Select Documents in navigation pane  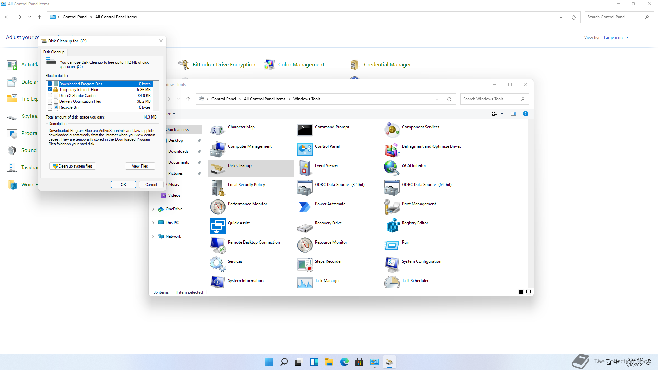179,162
